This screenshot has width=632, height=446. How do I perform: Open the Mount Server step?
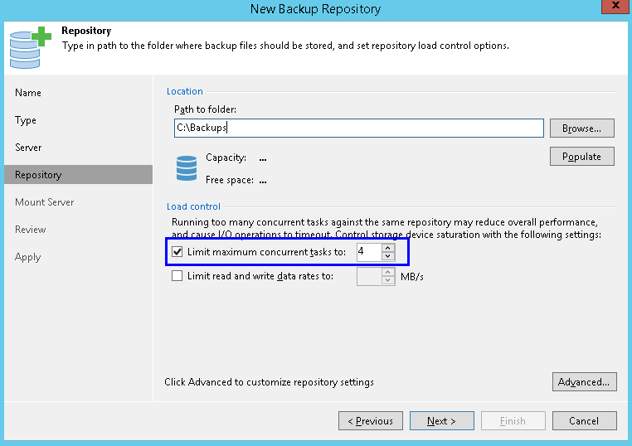point(45,202)
